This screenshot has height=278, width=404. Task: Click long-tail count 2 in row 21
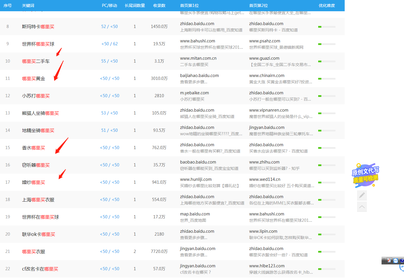134,251
